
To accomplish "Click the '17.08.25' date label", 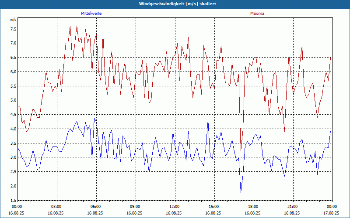I will (x=331, y=213).
